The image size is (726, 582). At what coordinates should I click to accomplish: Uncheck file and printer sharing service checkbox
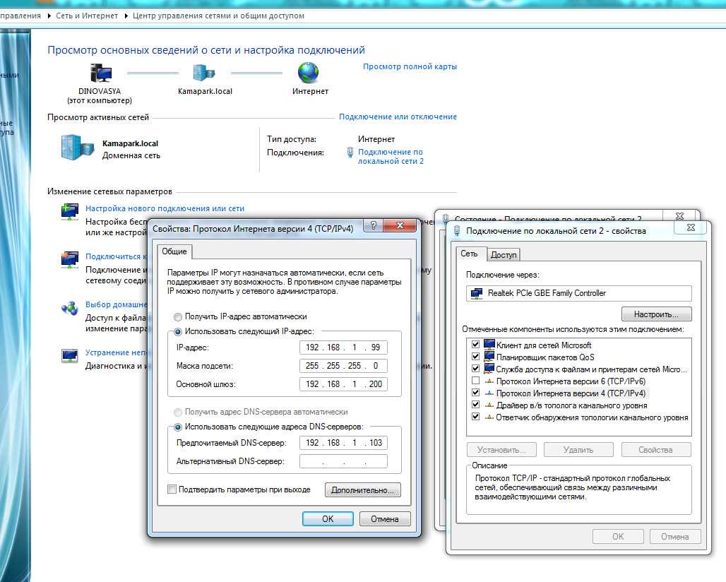(475, 369)
